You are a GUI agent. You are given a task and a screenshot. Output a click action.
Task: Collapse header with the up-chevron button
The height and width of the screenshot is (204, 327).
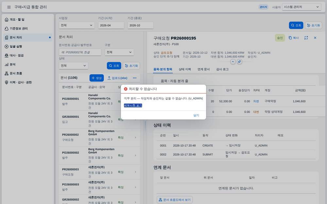[233, 62]
